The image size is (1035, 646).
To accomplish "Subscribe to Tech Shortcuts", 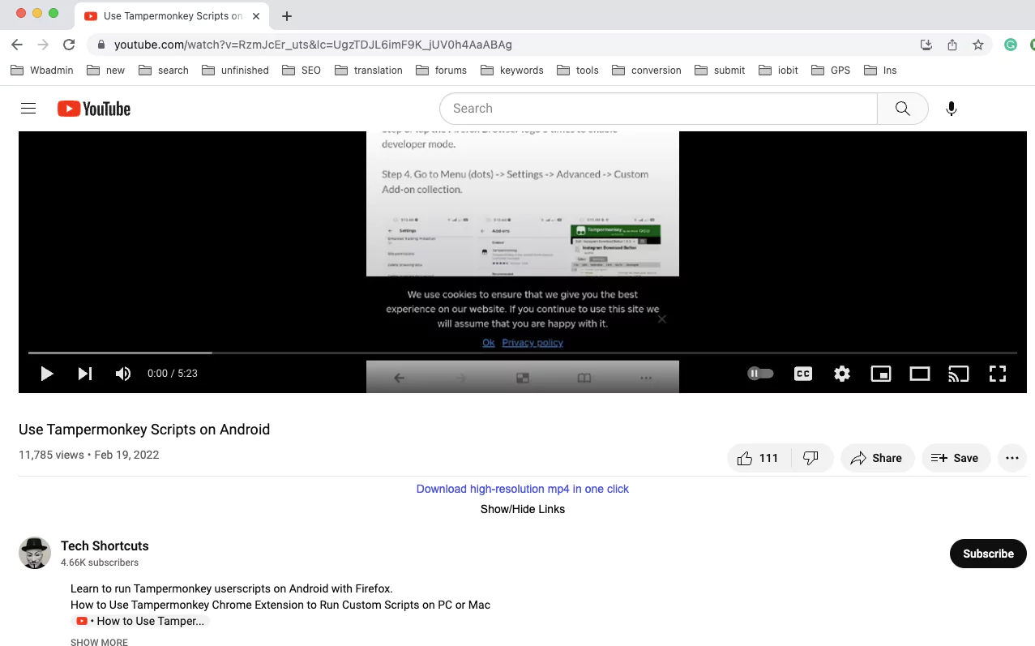I will pyautogui.click(x=987, y=554).
